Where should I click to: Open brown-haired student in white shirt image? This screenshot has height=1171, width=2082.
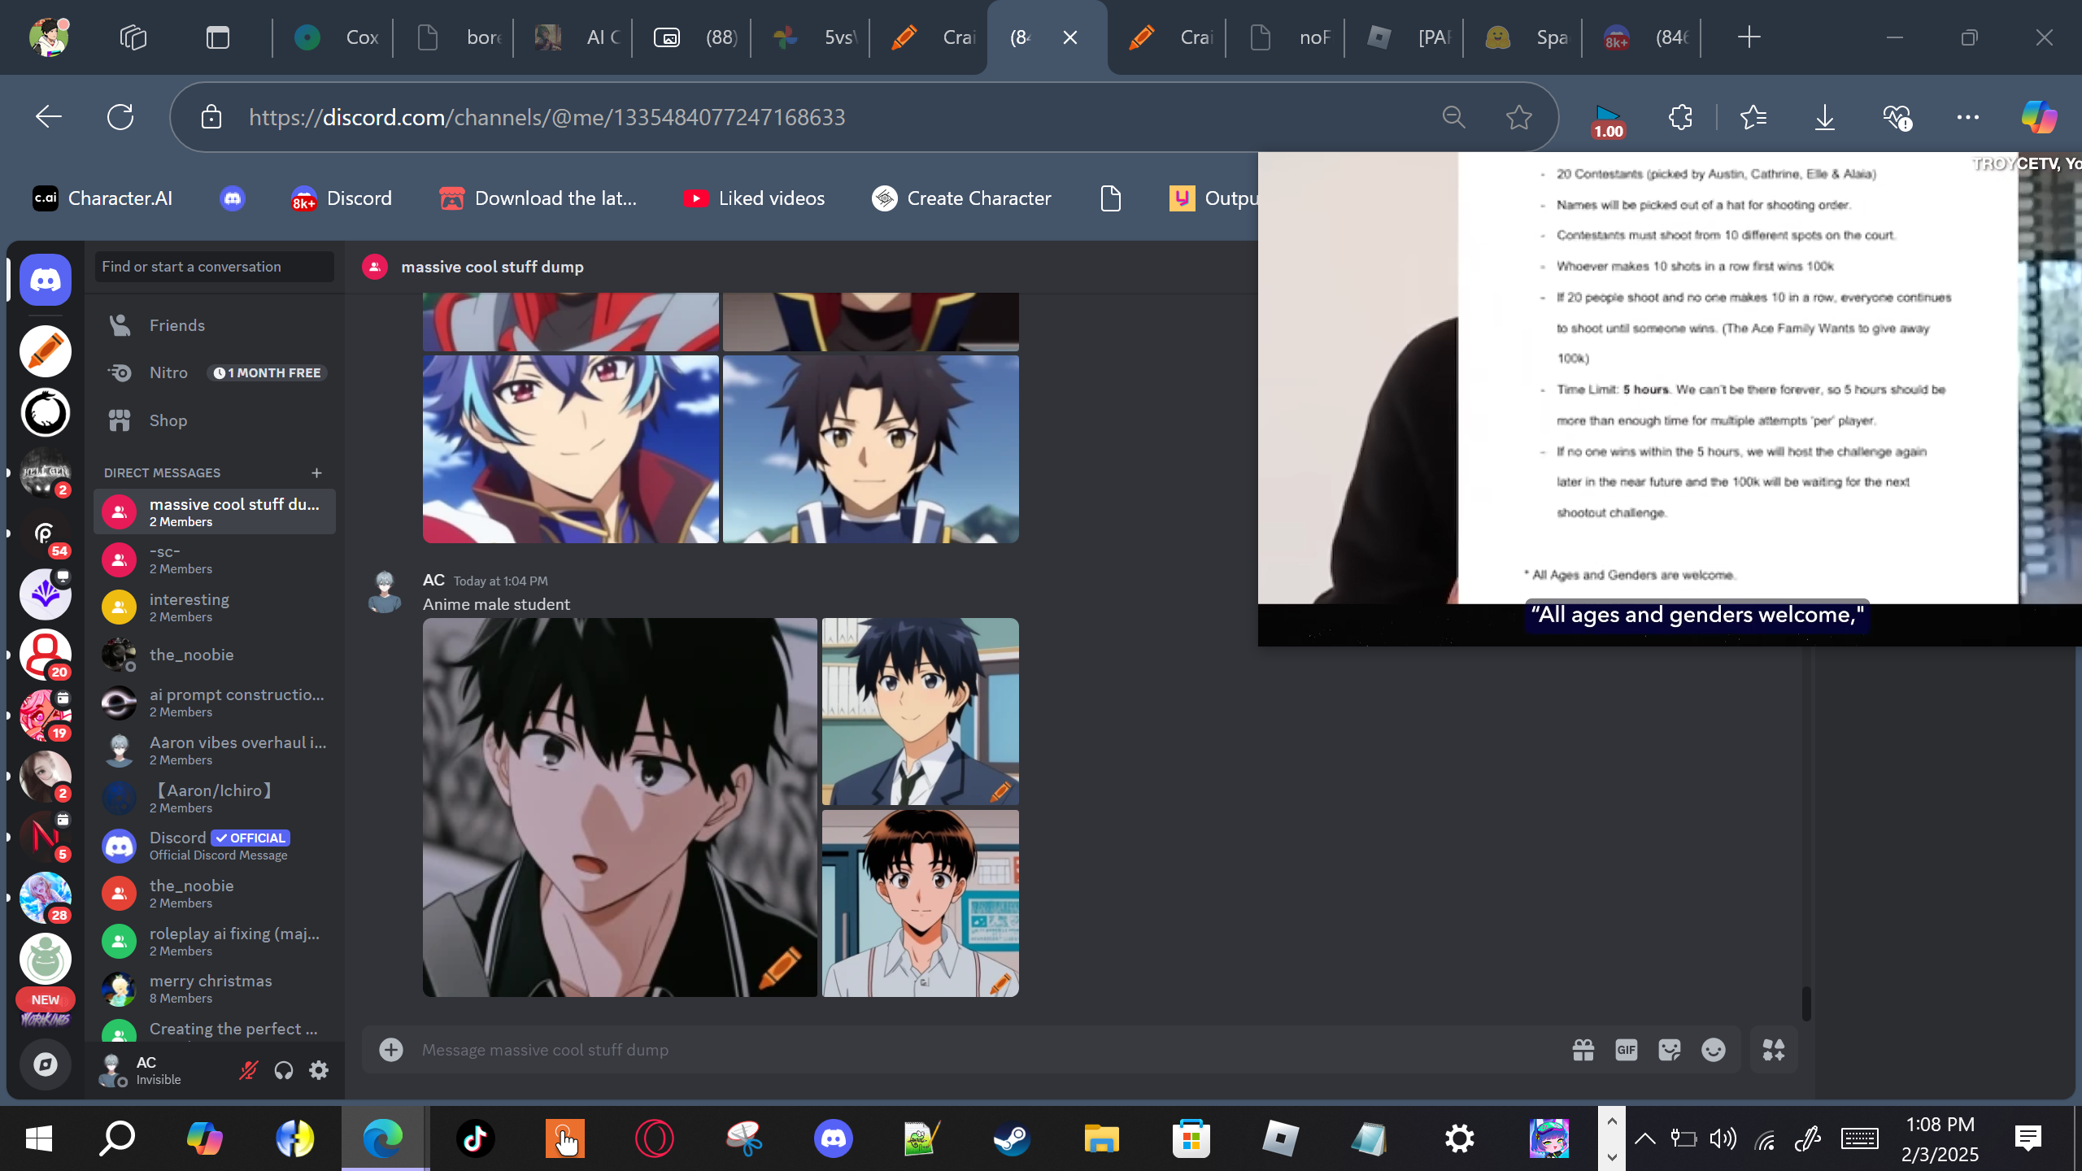[921, 903]
